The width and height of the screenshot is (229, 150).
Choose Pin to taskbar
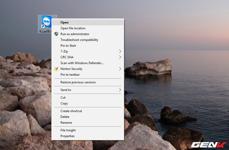pos(70,75)
